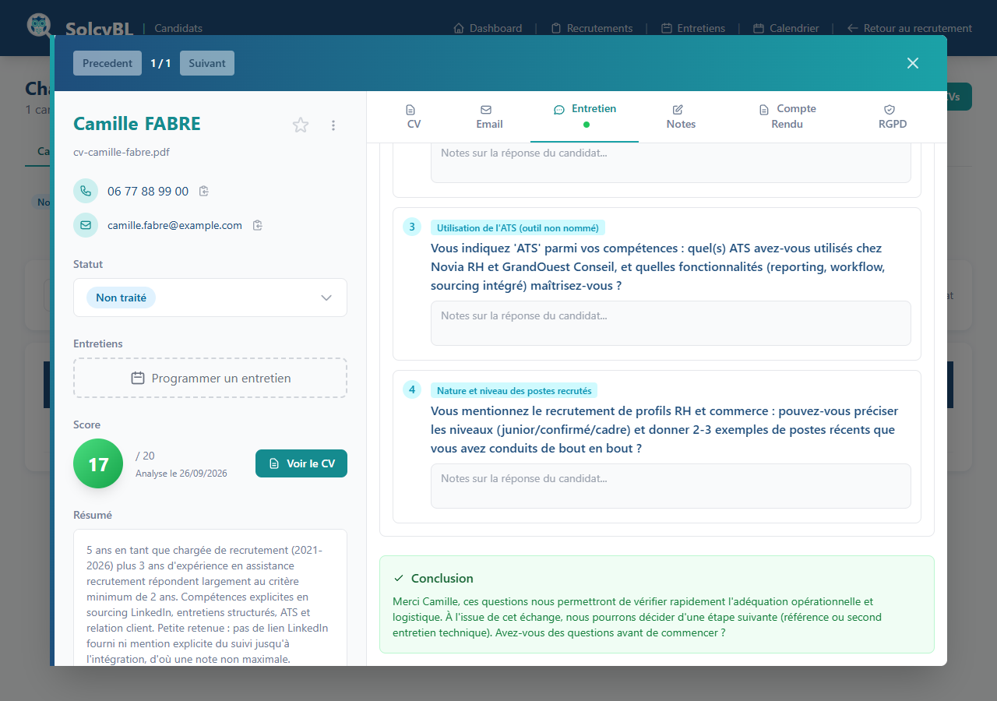Copy the phone number 06 77 88 99 00
The image size is (997, 701).
pyautogui.click(x=204, y=191)
